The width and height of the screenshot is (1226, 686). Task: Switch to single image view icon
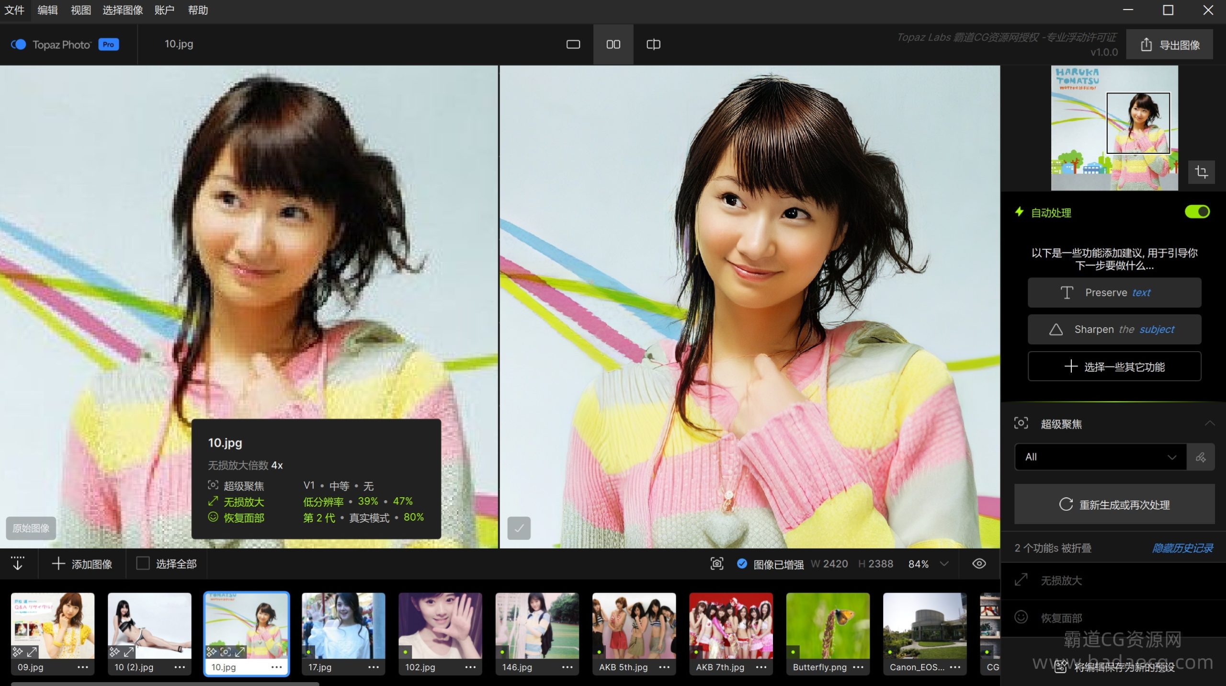click(573, 45)
